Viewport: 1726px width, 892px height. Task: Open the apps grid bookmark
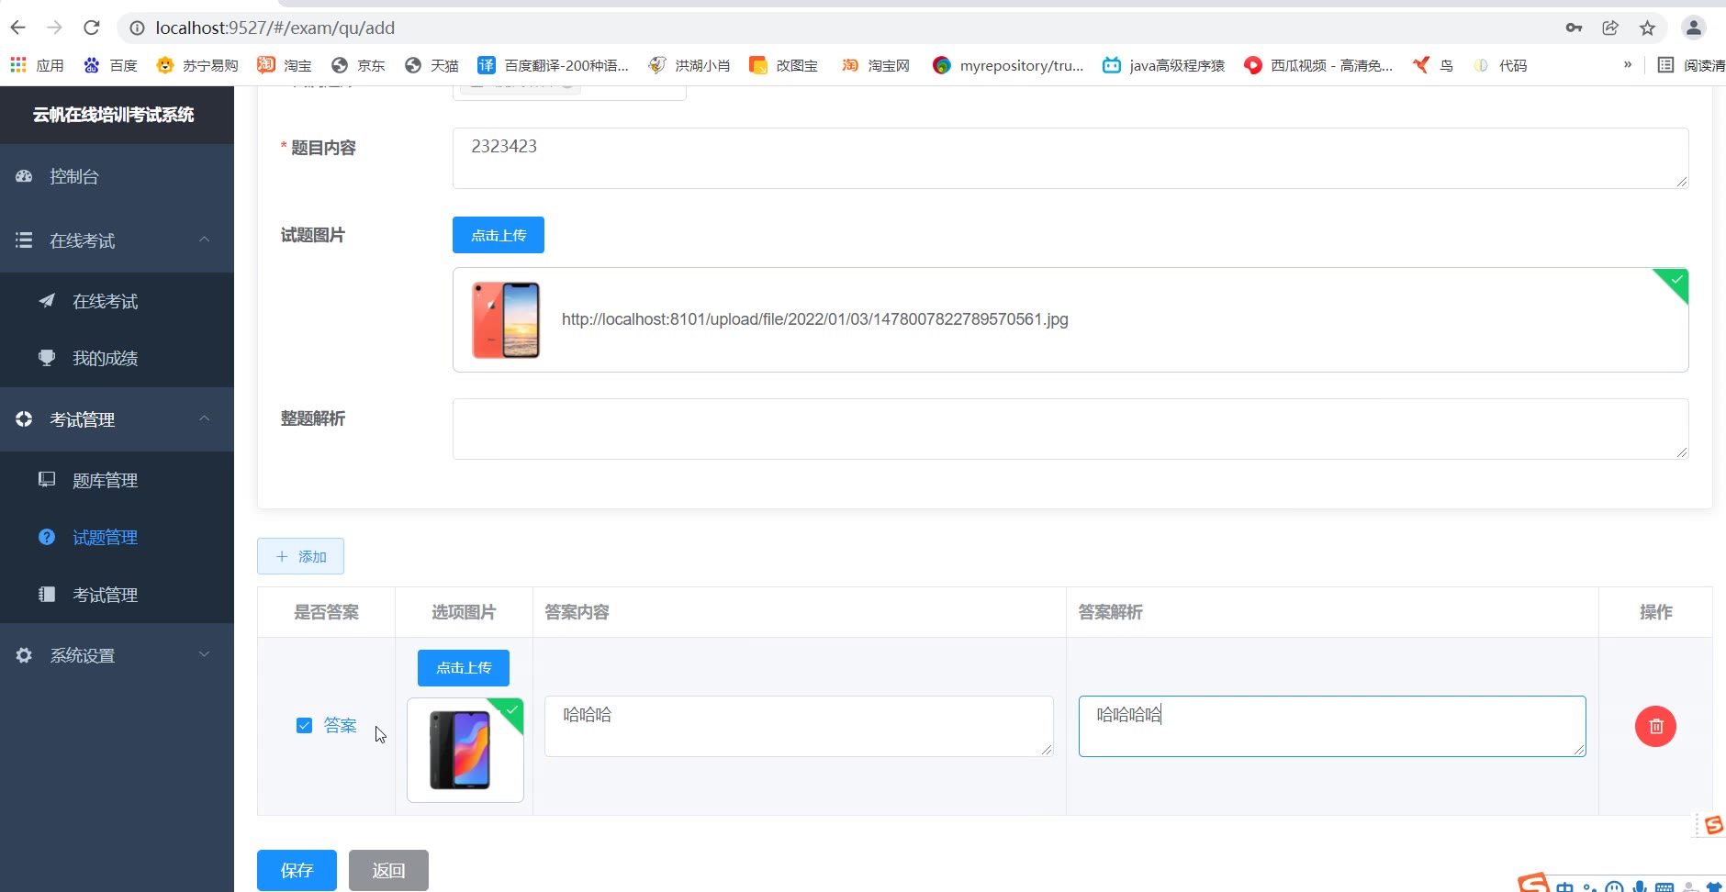38,65
